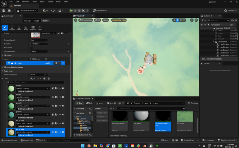
Task: Select the Noise landscape tool
Action: 26,28
